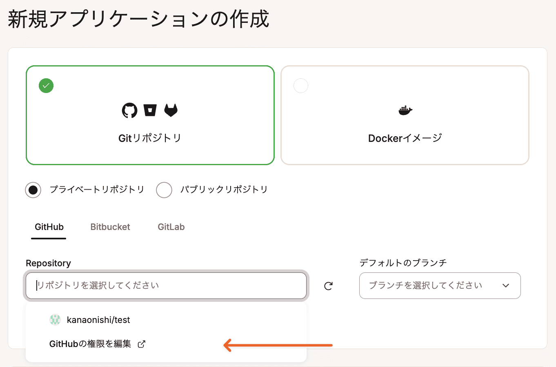Refresh the repository list
This screenshot has height=367, width=556.
pos(328,286)
